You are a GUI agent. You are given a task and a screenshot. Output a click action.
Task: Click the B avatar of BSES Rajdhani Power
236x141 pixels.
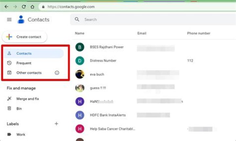[80, 47]
